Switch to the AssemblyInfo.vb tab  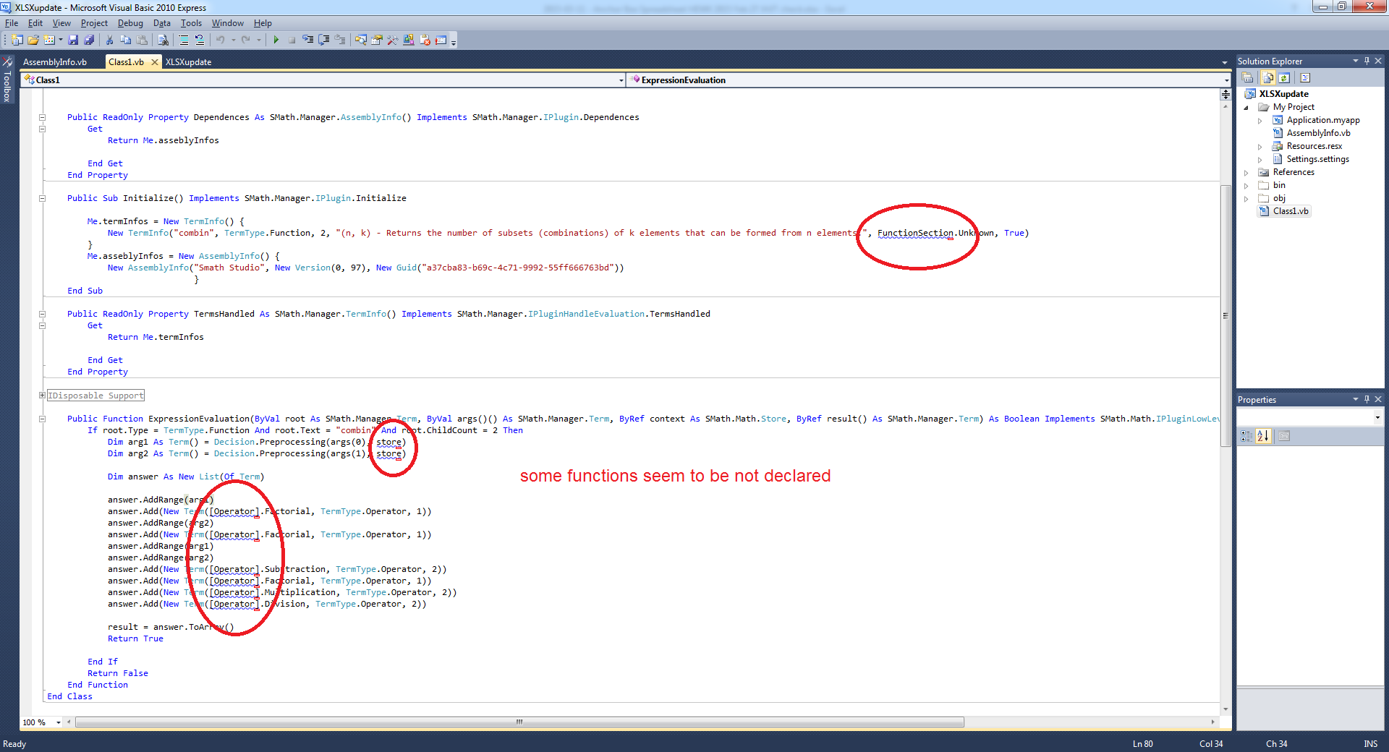pyautogui.click(x=55, y=62)
